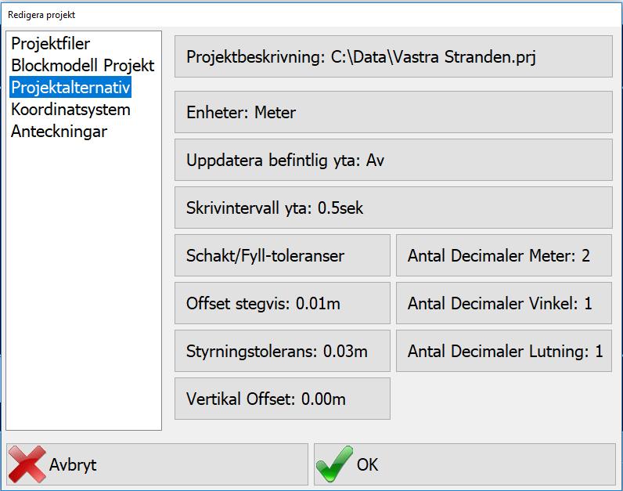Switch to the Koordinatsystem section
Screen dimensions: 623x491
coord(70,110)
